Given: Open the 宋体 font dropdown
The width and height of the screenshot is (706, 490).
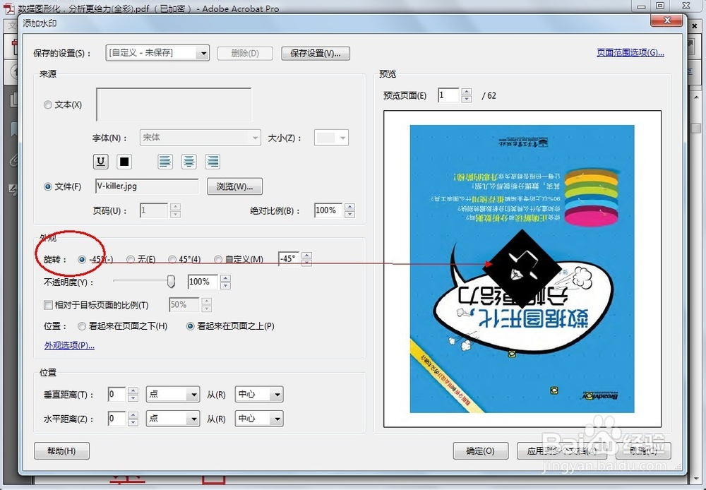Looking at the screenshot, I should (x=200, y=138).
